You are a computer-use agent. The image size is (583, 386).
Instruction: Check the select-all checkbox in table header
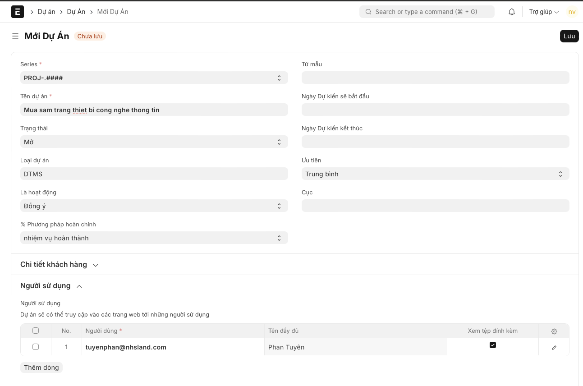(36, 331)
